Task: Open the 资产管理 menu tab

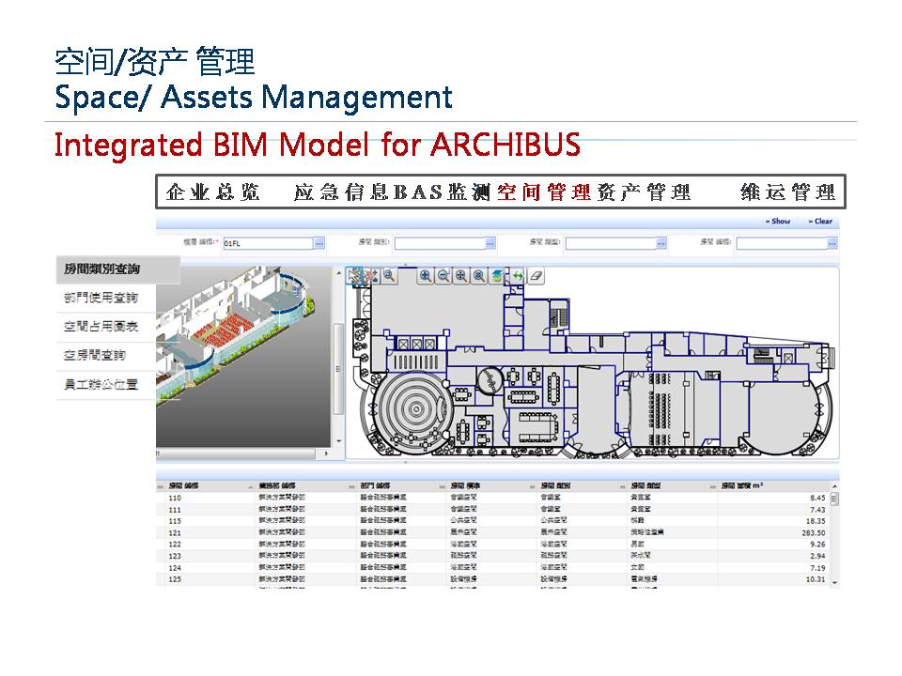Action: 644,192
